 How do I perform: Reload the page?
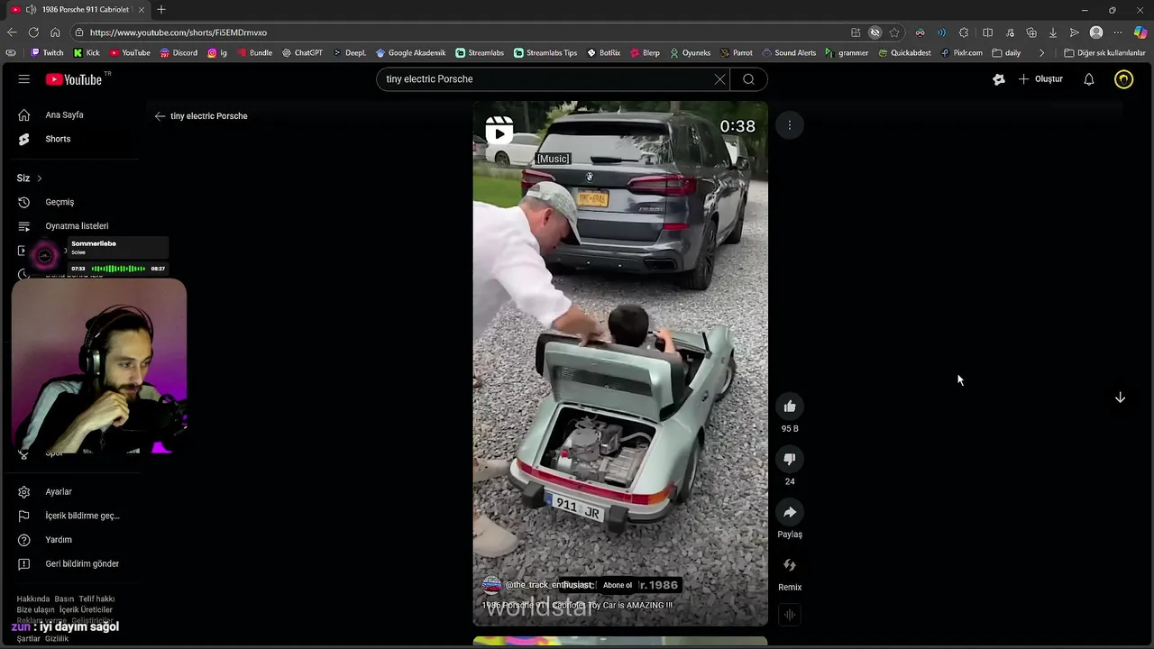tap(33, 32)
